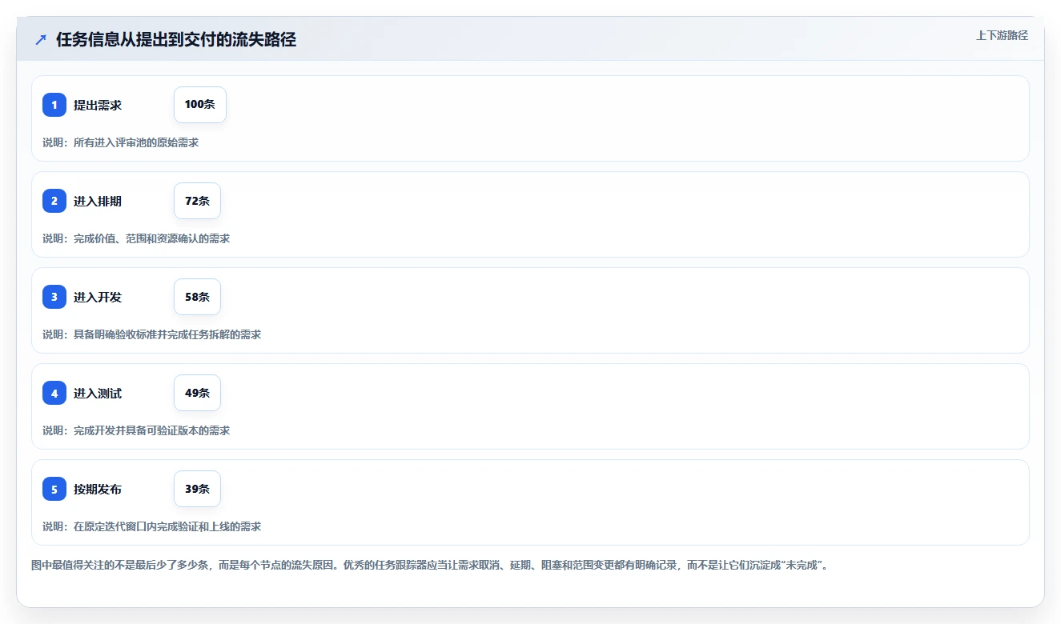1061x624 pixels.
Task: Click the 49条 value chip
Action: pos(197,393)
